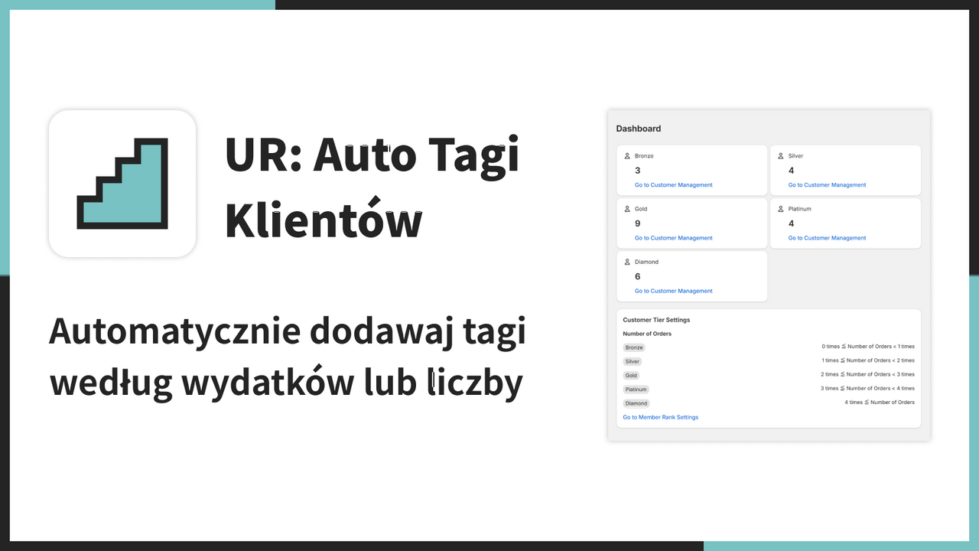Screen dimensions: 979x551
Task: Click the person icon beside Bronze
Action: [x=627, y=156]
